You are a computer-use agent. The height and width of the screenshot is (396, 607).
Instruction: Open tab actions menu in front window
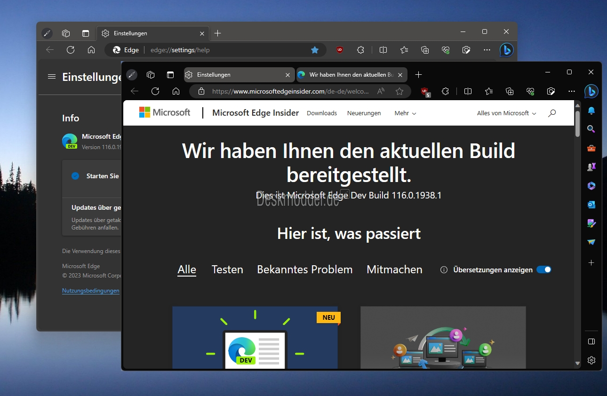(170, 75)
